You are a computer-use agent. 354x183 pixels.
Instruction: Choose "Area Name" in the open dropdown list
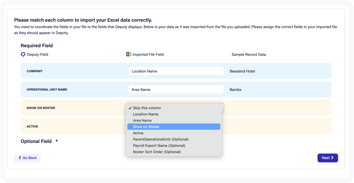pos(142,121)
